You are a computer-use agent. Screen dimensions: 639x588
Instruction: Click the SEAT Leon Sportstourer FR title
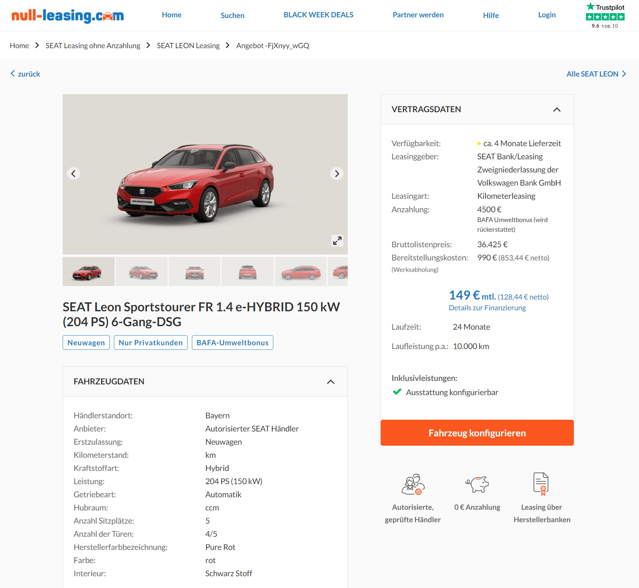point(201,314)
